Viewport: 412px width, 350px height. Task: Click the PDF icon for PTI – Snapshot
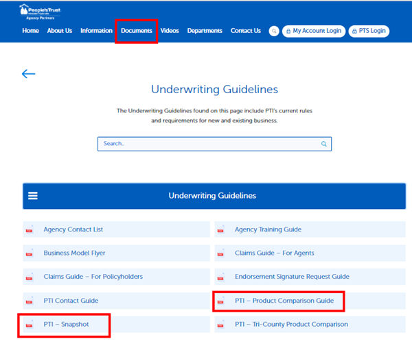(x=30, y=324)
